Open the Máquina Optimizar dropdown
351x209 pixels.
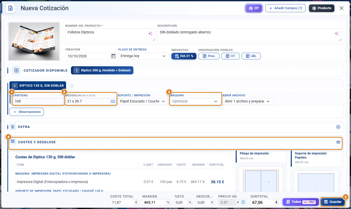point(195,101)
